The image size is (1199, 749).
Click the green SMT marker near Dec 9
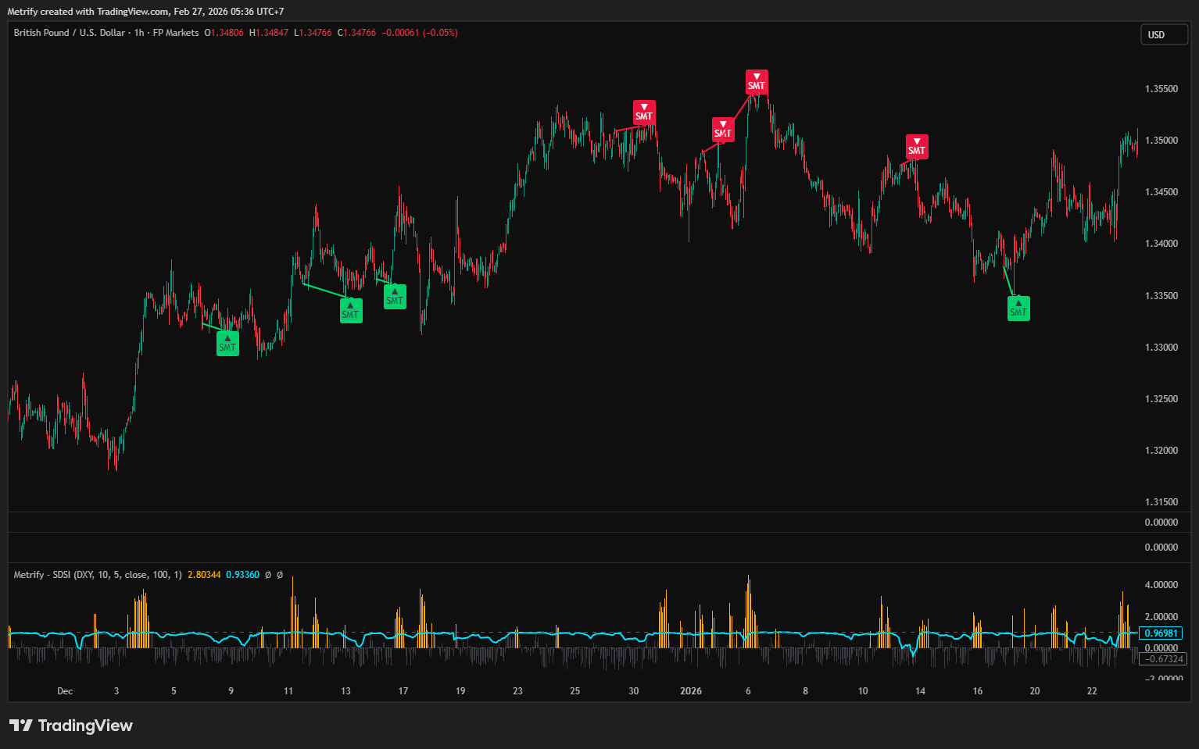227,344
